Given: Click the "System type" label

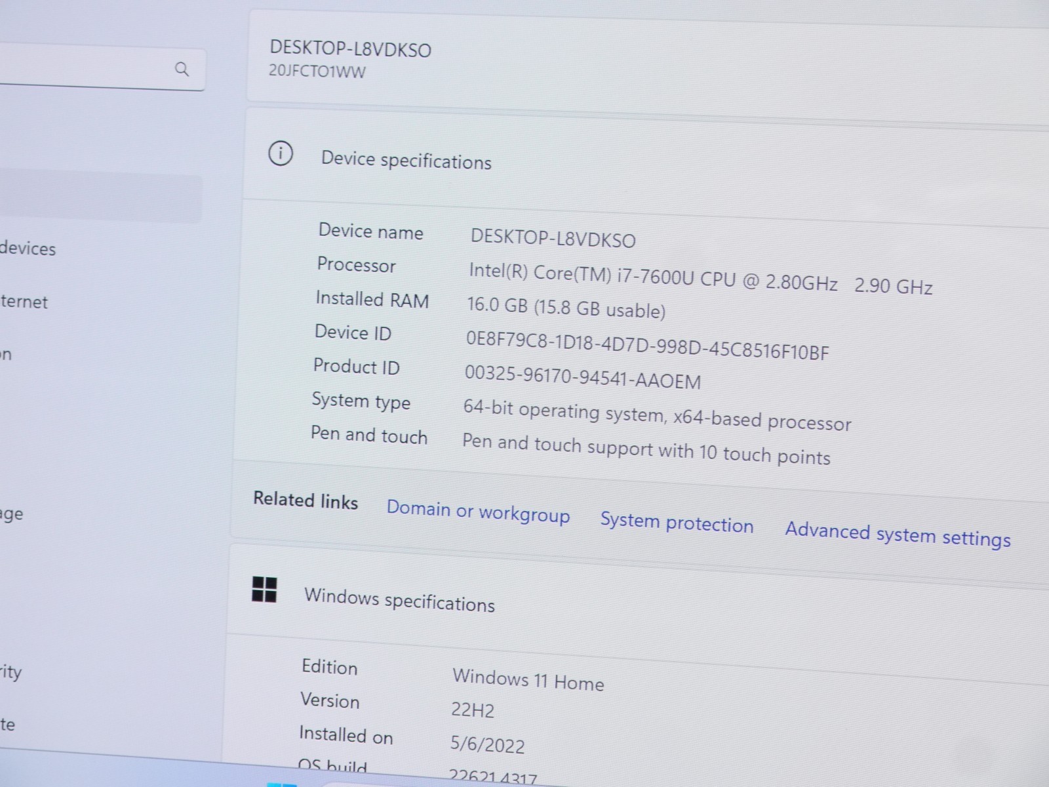Looking at the screenshot, I should (x=361, y=401).
